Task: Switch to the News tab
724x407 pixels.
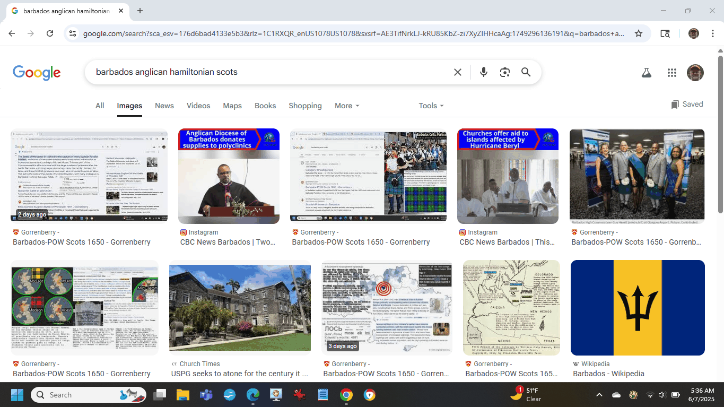Action: pos(164,106)
